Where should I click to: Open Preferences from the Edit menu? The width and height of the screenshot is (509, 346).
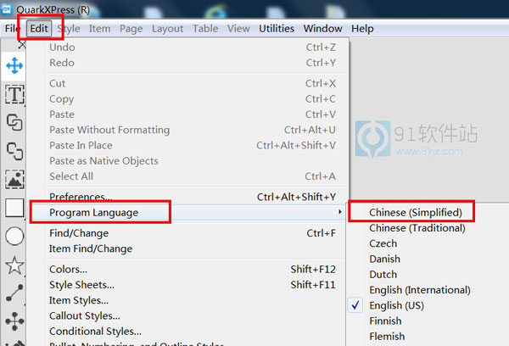pyautogui.click(x=81, y=197)
